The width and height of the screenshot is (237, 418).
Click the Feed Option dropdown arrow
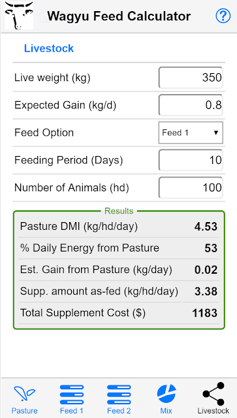[x=216, y=133]
